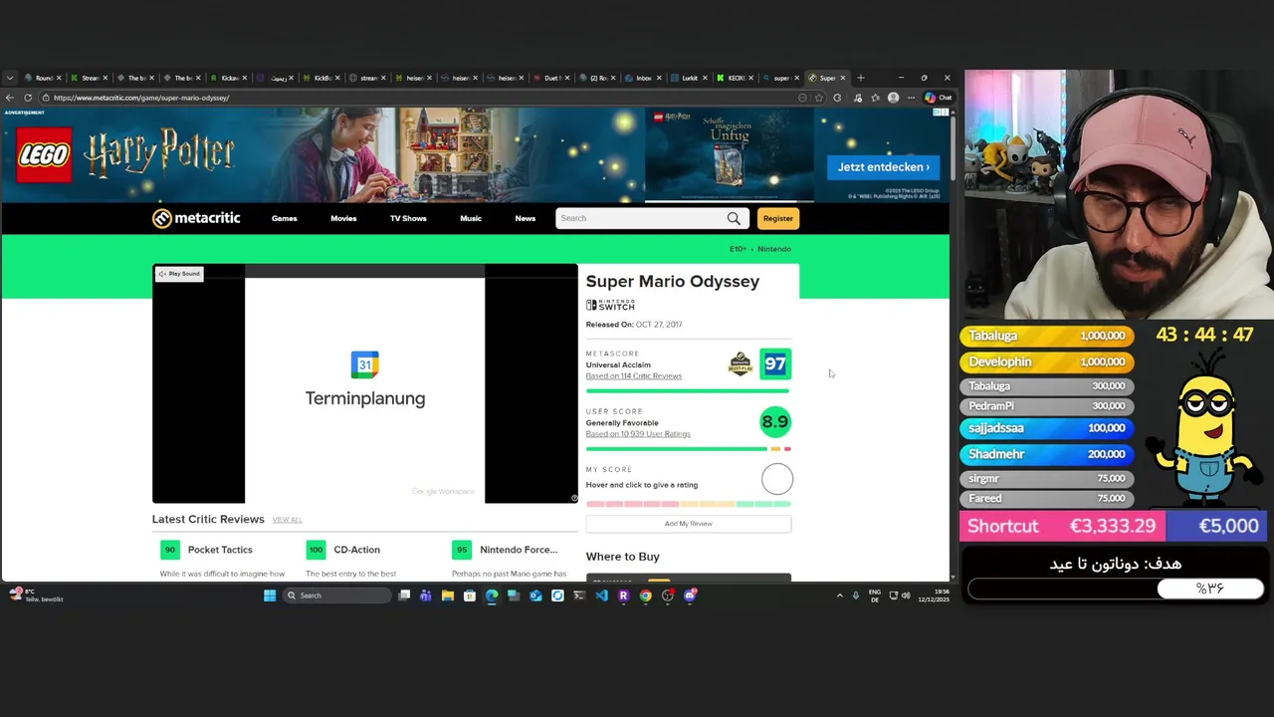Open the CD-Action review

point(356,550)
